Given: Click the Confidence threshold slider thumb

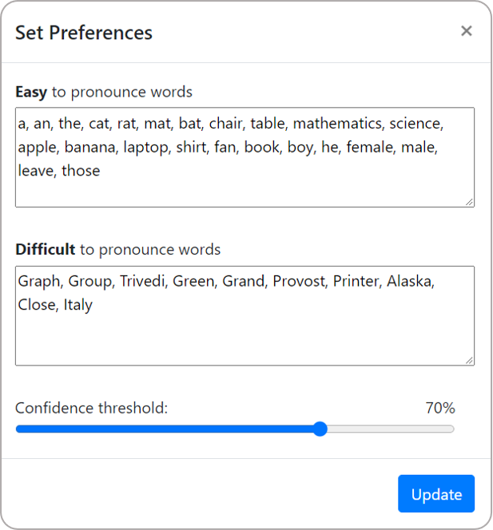Looking at the screenshot, I should [320, 429].
